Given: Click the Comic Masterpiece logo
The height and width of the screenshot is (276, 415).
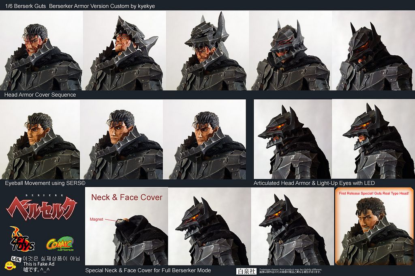Looking at the screenshot, I should pos(60,244).
